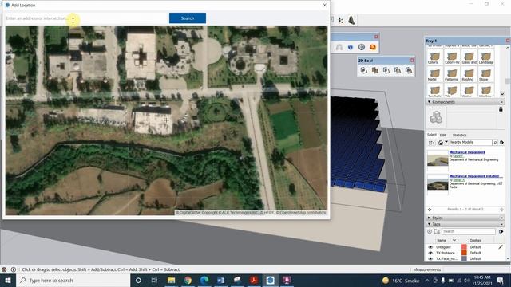
Task: Toggle visibility of the Untagged tag
Action: (430, 247)
